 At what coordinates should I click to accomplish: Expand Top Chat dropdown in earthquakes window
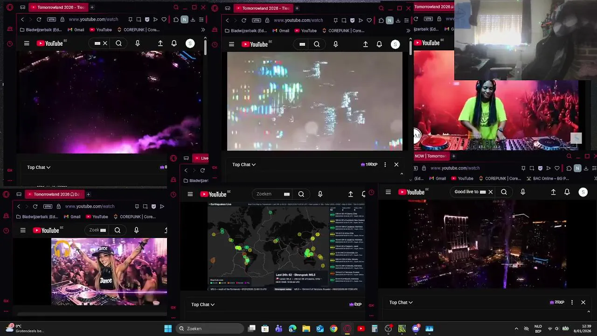203,304
